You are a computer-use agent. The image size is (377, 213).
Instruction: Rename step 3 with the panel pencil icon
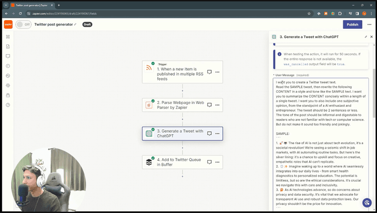pyautogui.click(x=366, y=37)
